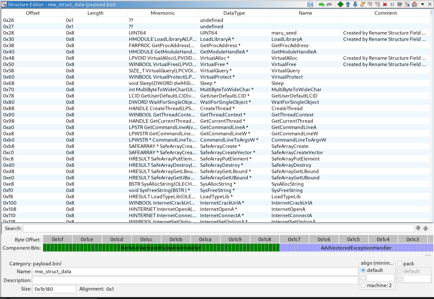
Task: Select the default align radio button
Action: [363, 270]
